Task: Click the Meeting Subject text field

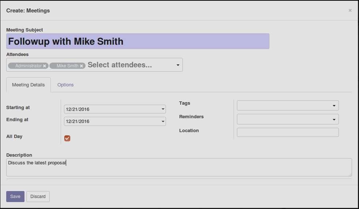Action: coord(138,41)
